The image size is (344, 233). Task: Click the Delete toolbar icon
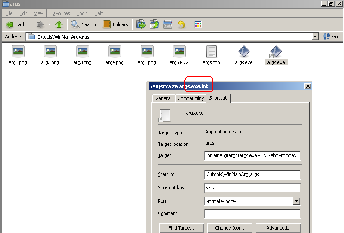tap(168, 24)
